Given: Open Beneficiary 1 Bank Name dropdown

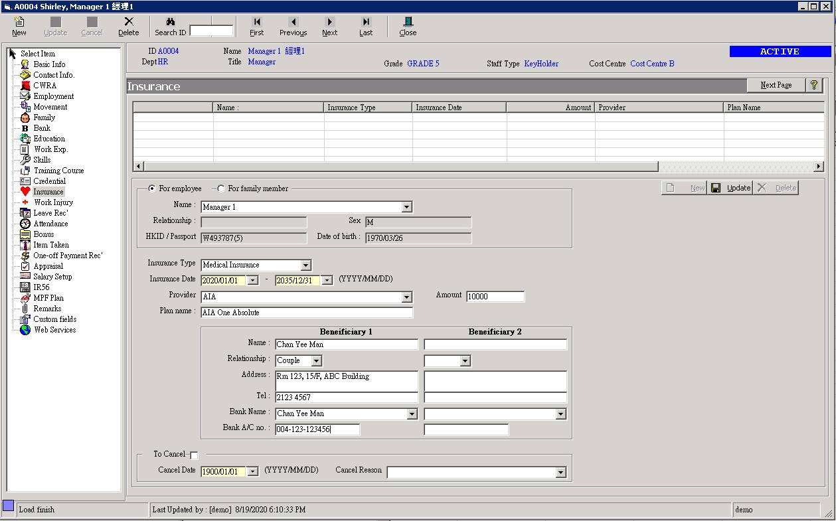Looking at the screenshot, I should 412,414.
